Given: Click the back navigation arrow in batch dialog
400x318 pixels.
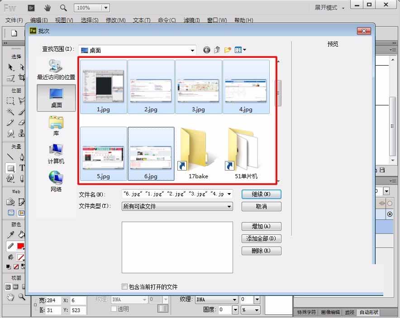Looking at the screenshot, I should (x=207, y=50).
